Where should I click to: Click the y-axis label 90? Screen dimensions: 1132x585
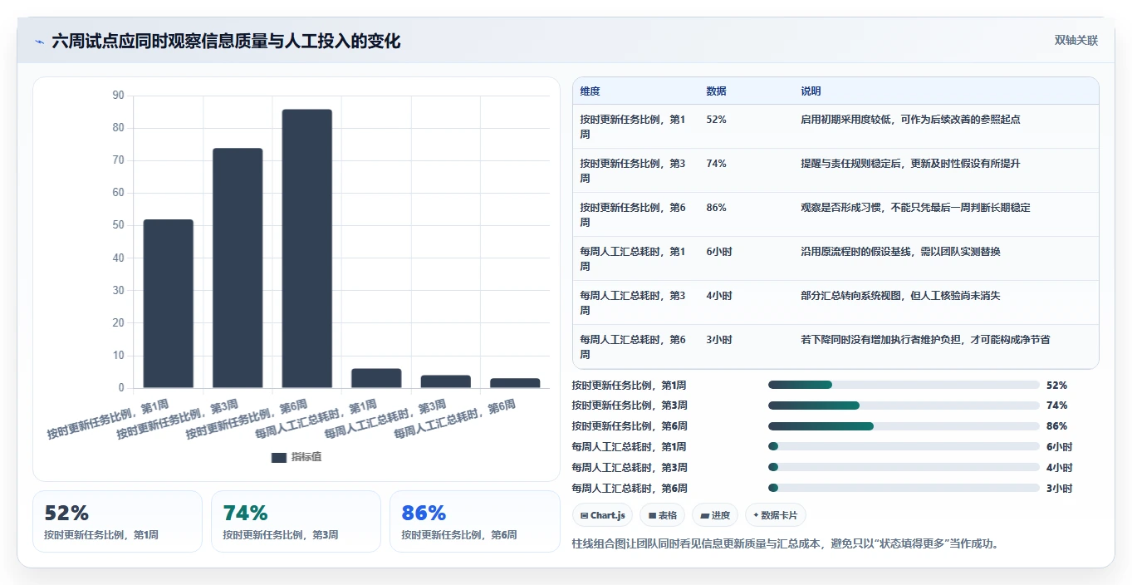[118, 96]
